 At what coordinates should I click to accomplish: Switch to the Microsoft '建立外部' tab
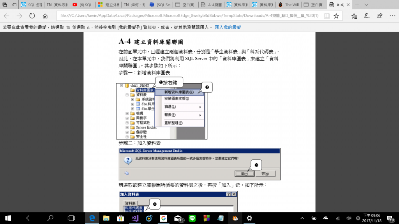pos(108,5)
